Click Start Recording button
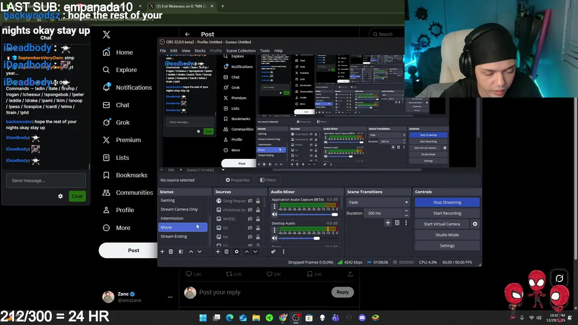578x325 pixels. click(x=447, y=213)
